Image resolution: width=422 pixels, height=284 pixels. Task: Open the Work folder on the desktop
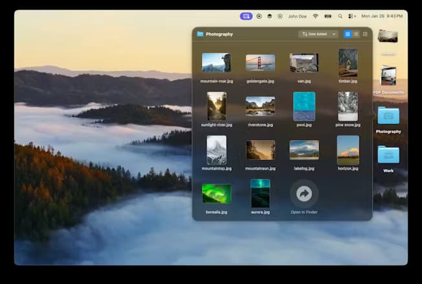(388, 155)
